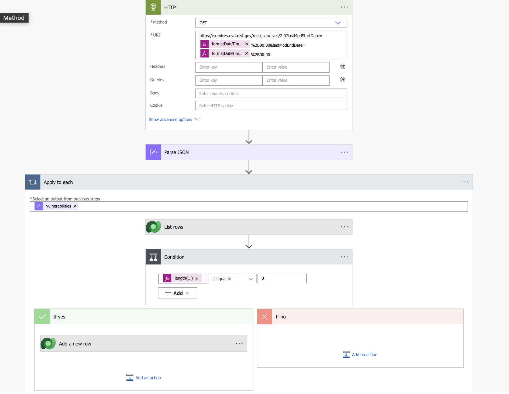Click the Parse JSON braces icon
Image resolution: width=509 pixels, height=394 pixels.
[x=153, y=152]
